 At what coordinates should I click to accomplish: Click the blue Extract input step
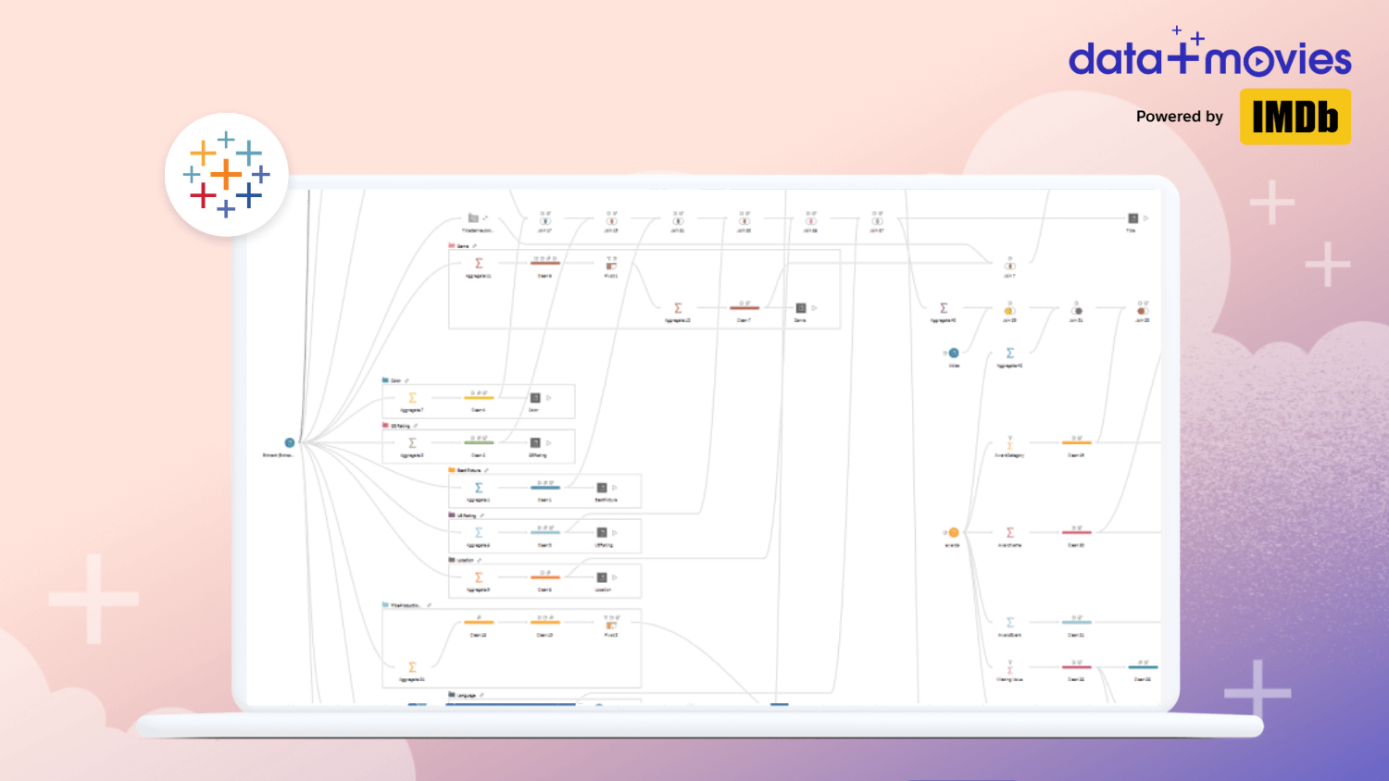[x=289, y=443]
